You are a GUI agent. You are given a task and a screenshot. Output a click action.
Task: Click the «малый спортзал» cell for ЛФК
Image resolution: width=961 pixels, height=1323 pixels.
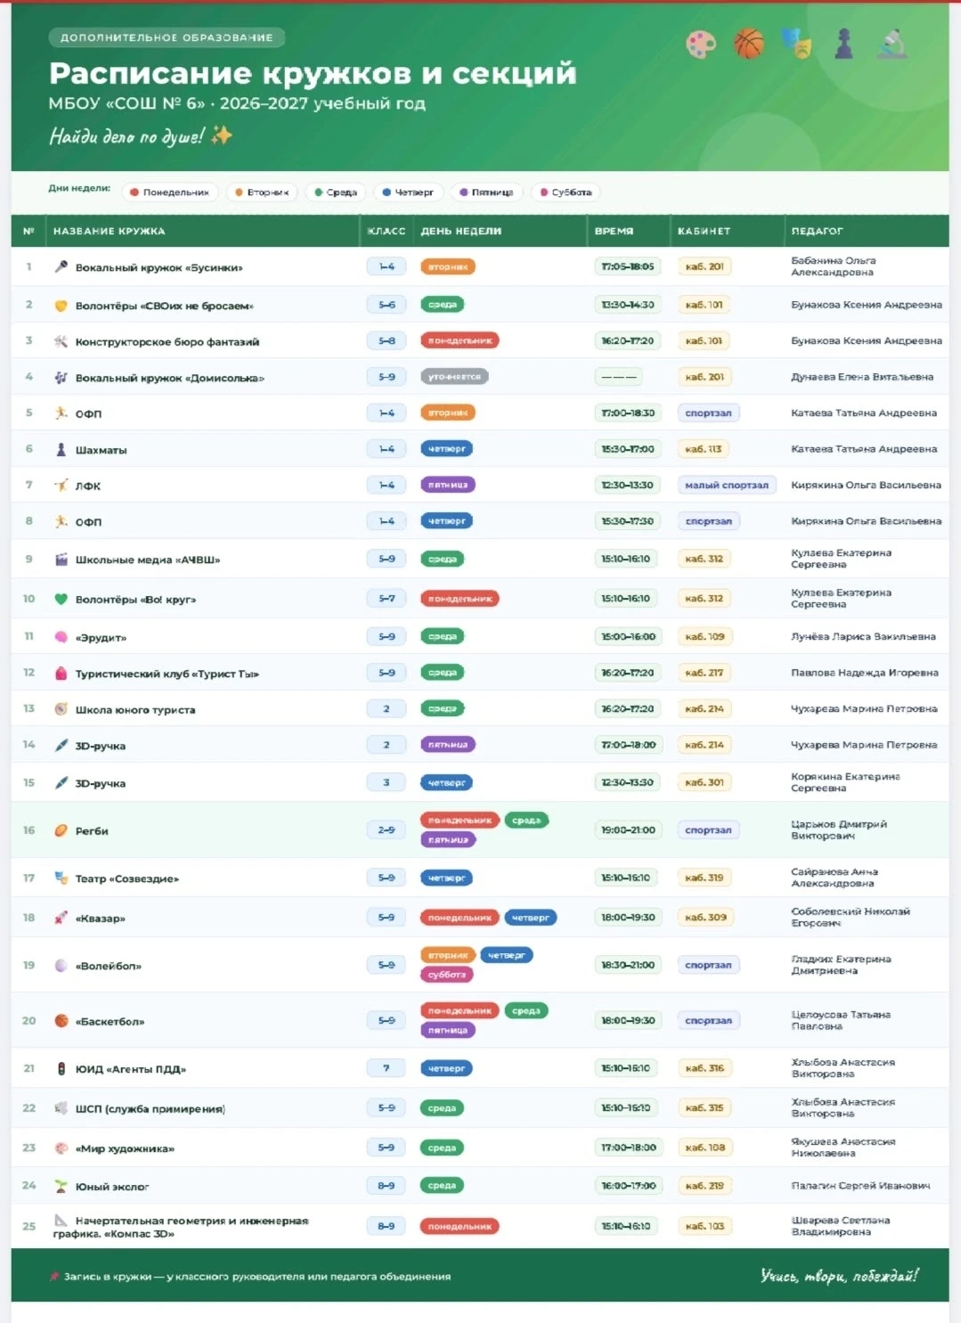coord(726,486)
